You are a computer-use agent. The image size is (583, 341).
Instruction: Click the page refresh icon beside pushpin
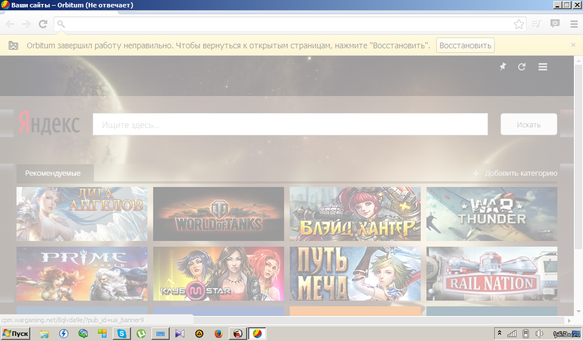(x=522, y=67)
